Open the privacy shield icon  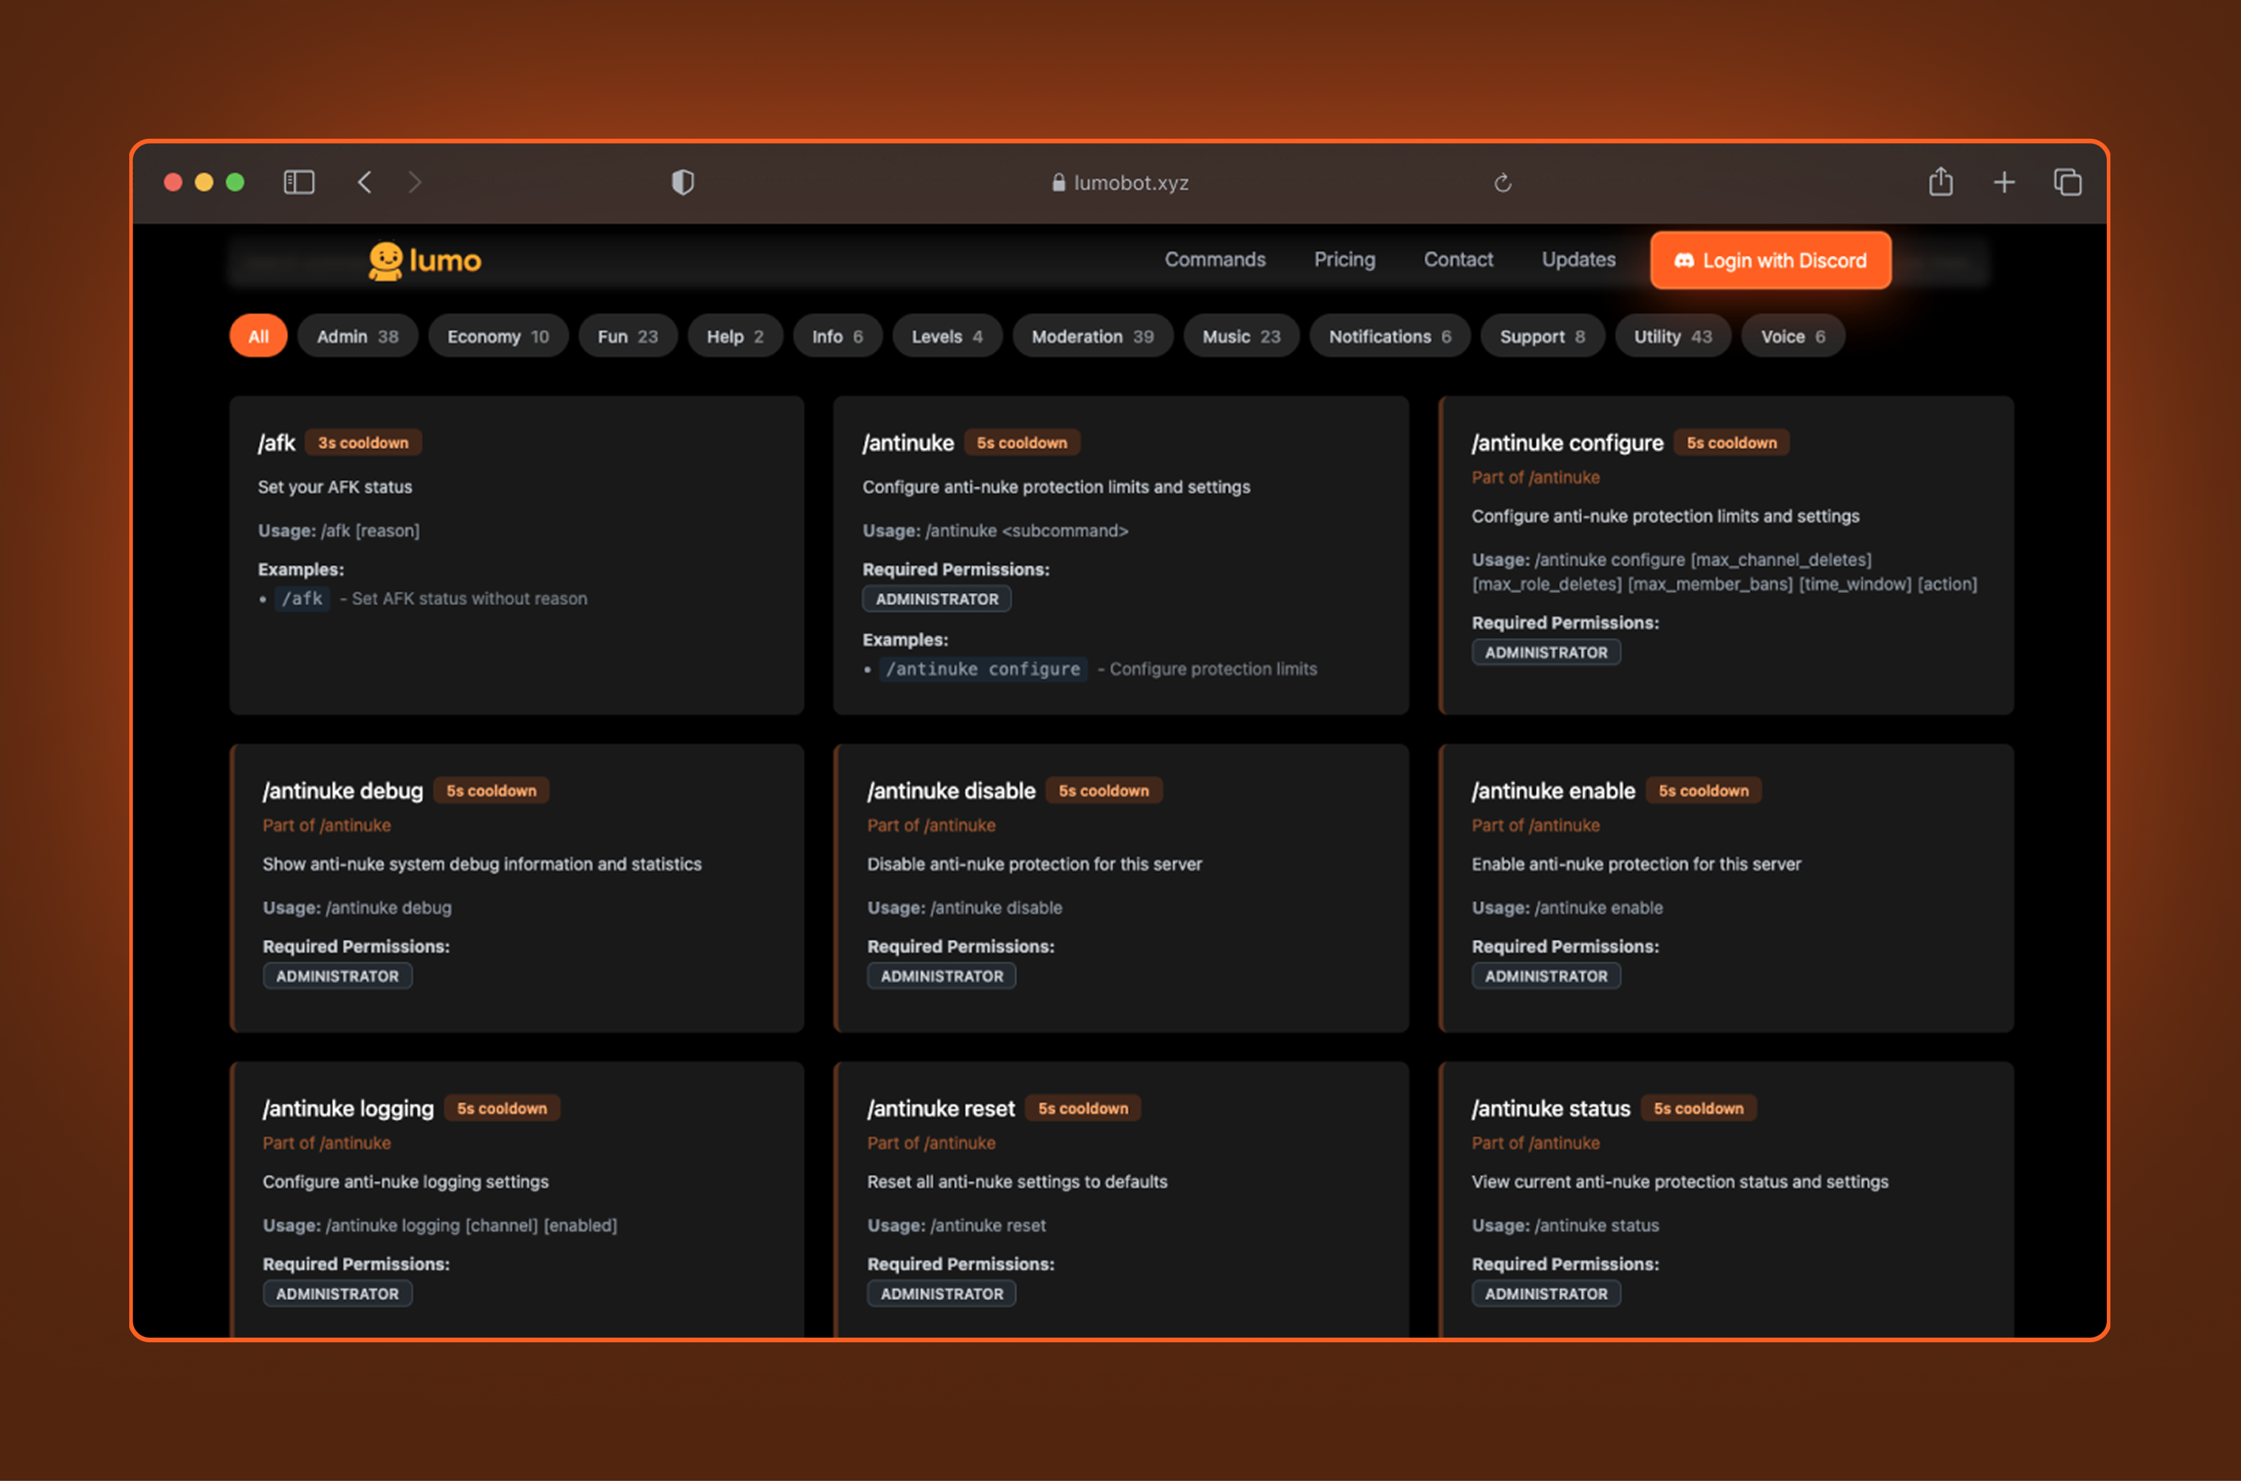[x=682, y=182]
